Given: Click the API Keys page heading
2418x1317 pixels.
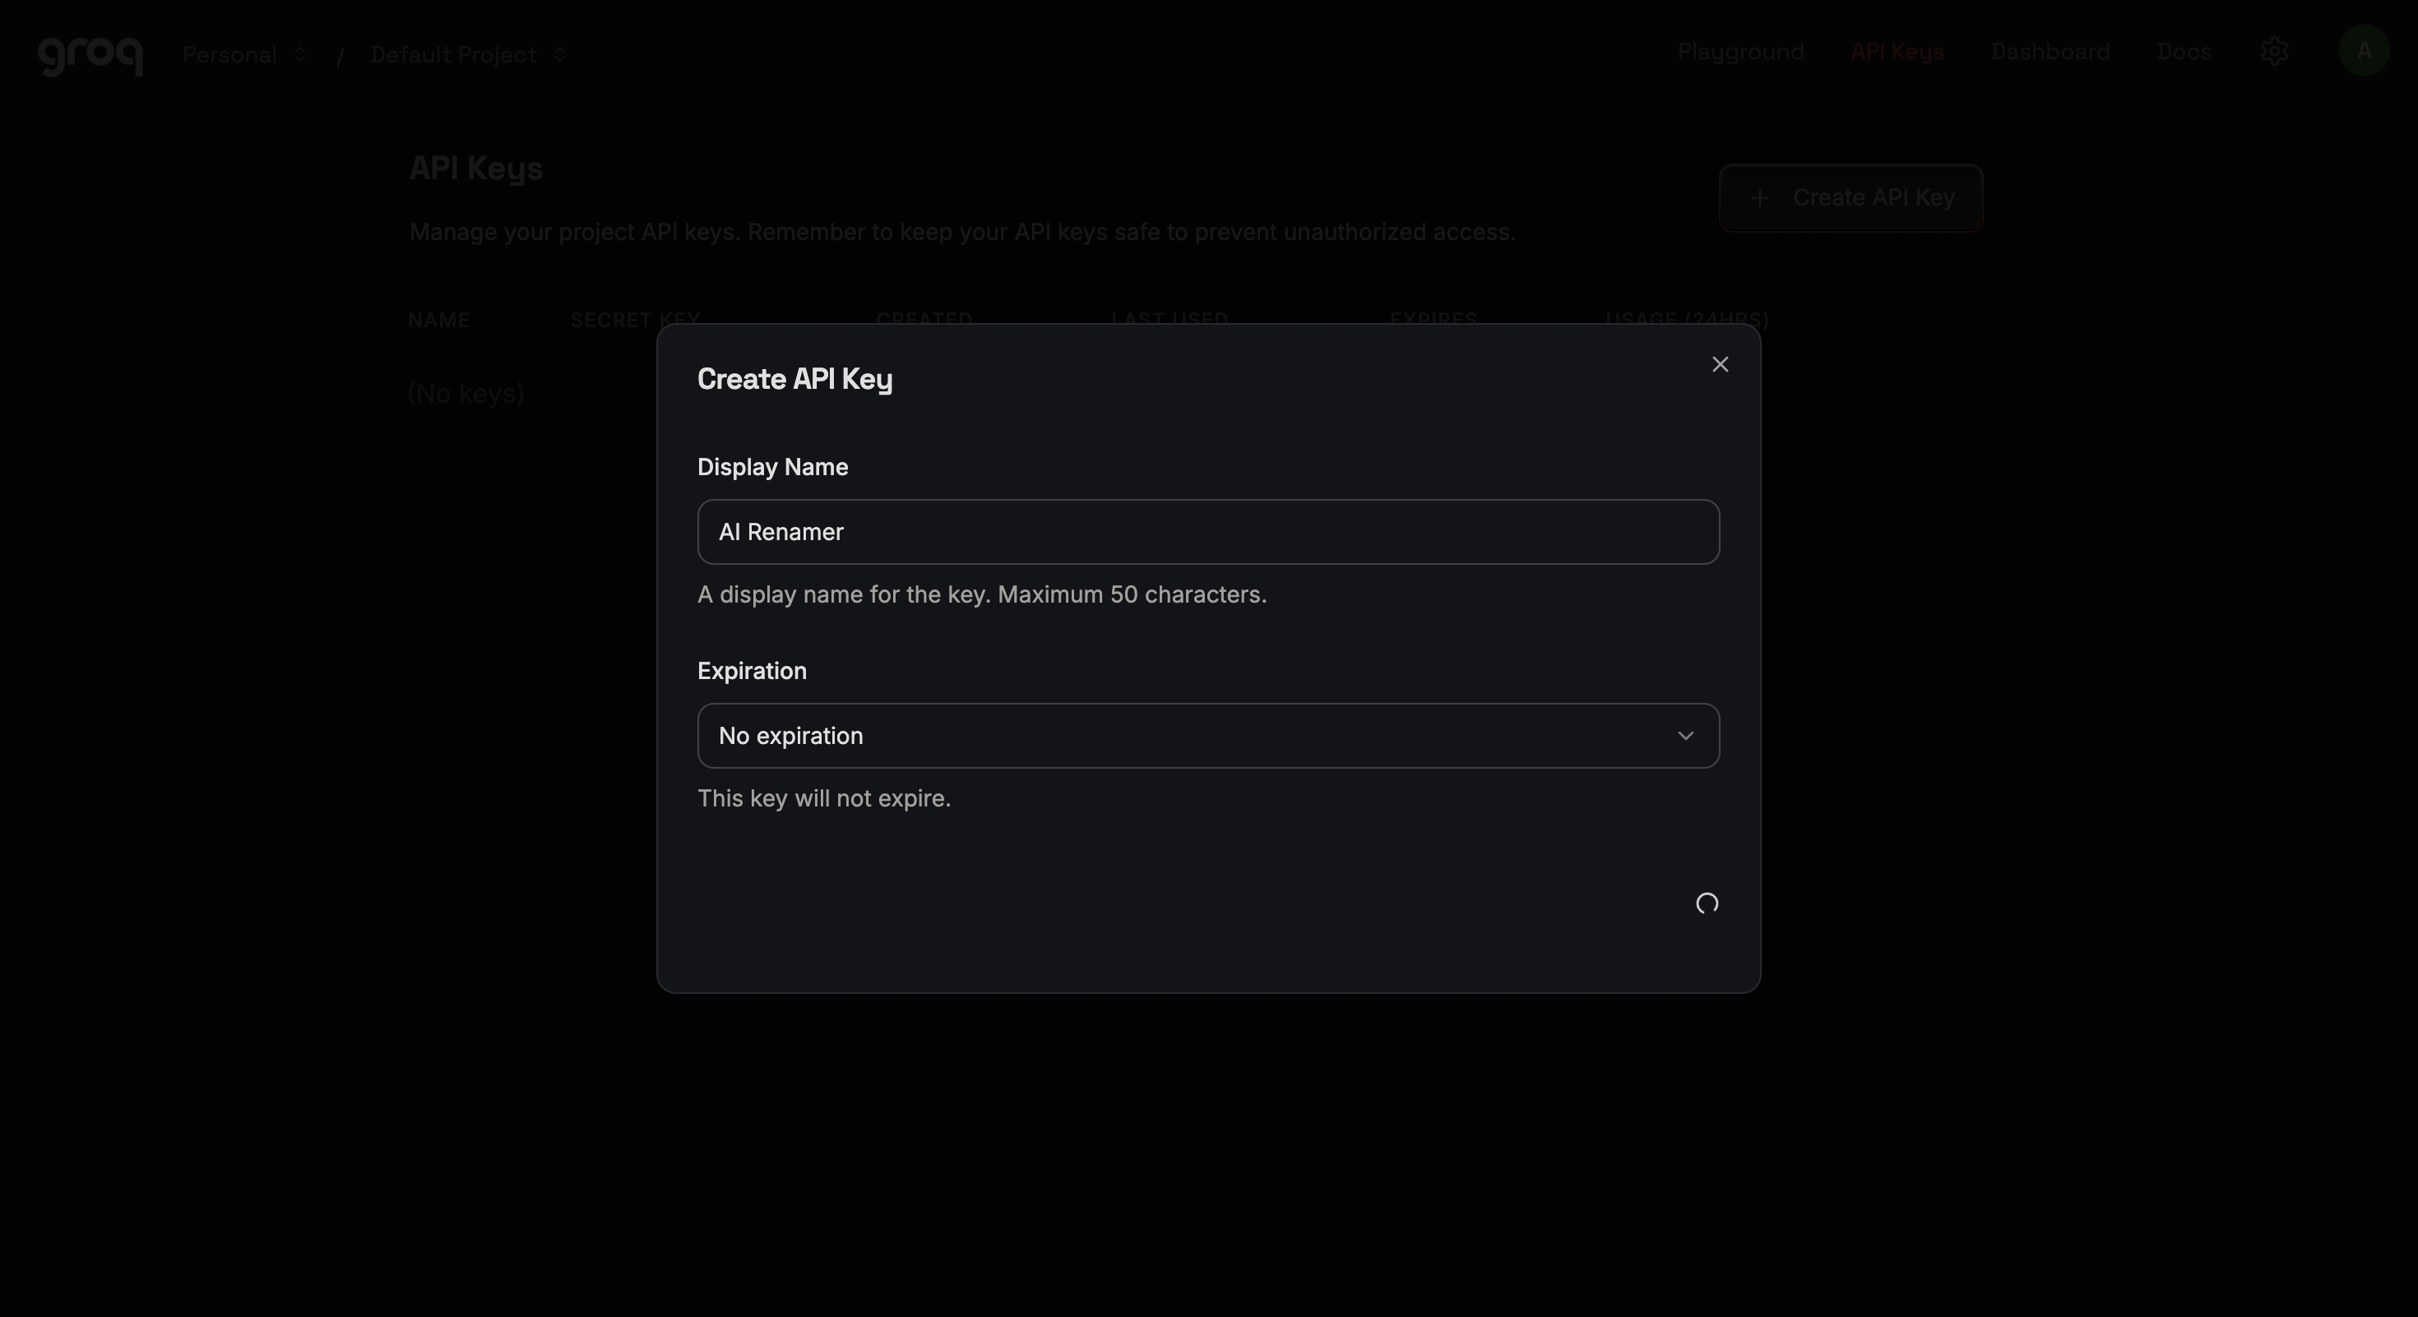Looking at the screenshot, I should [x=475, y=168].
